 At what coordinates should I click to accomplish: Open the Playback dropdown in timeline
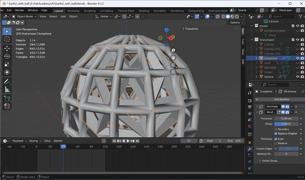click(x=19, y=141)
